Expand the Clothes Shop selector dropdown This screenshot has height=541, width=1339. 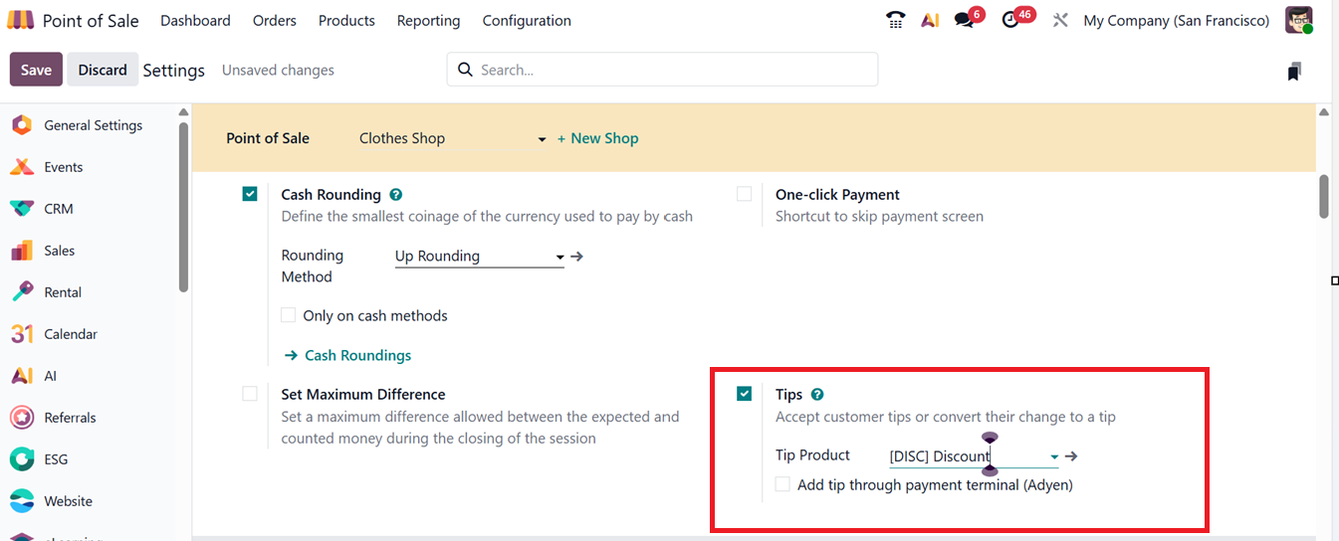click(542, 139)
